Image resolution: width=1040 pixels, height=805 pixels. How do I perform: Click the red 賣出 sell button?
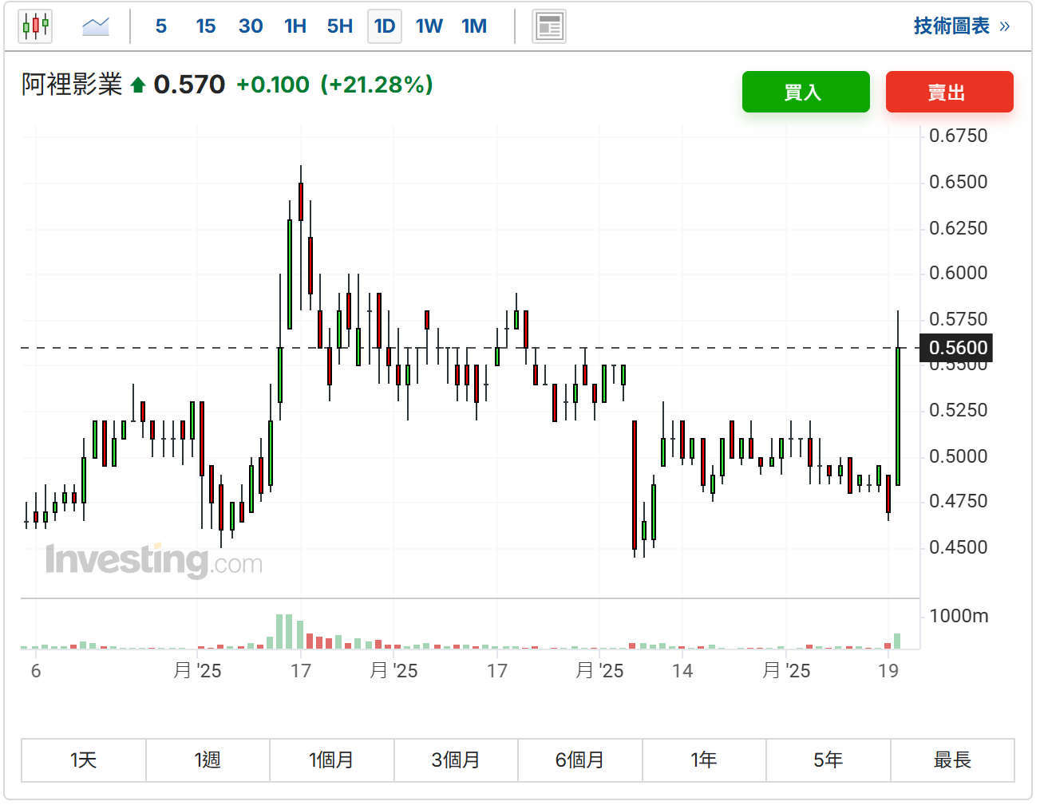pos(950,92)
